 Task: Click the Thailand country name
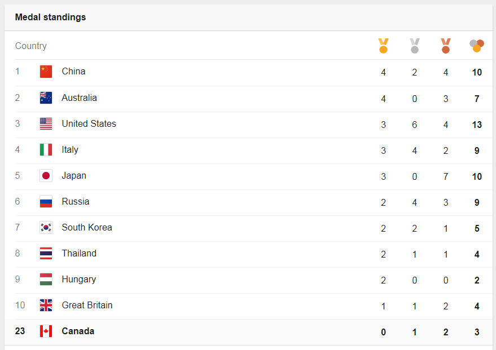pyautogui.click(x=79, y=254)
